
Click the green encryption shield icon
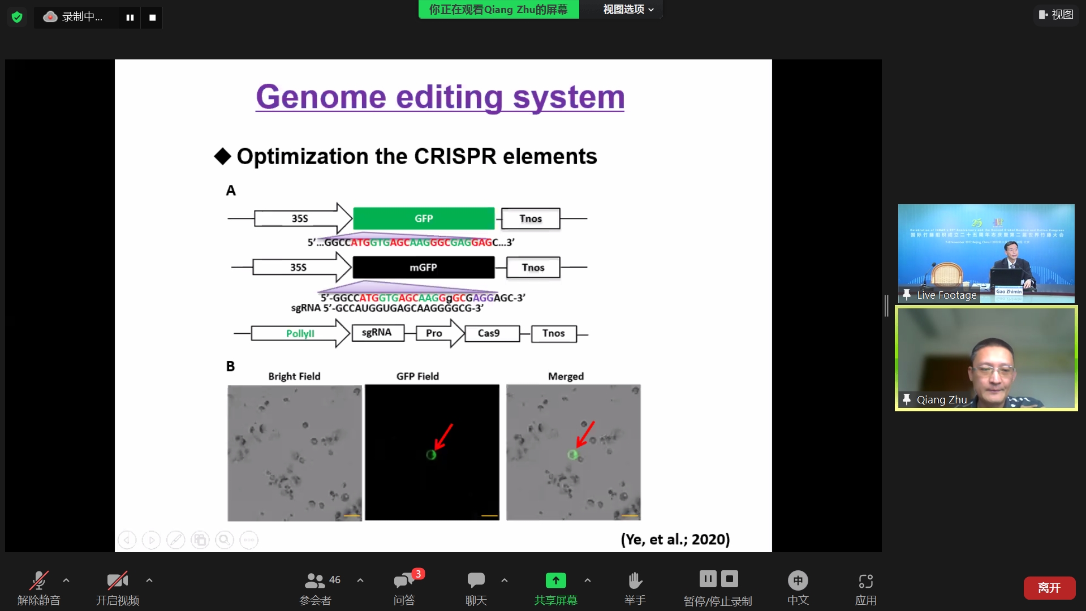[17, 17]
